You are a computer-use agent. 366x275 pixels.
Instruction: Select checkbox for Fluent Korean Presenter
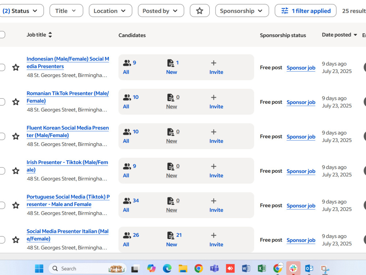[x=2, y=136]
